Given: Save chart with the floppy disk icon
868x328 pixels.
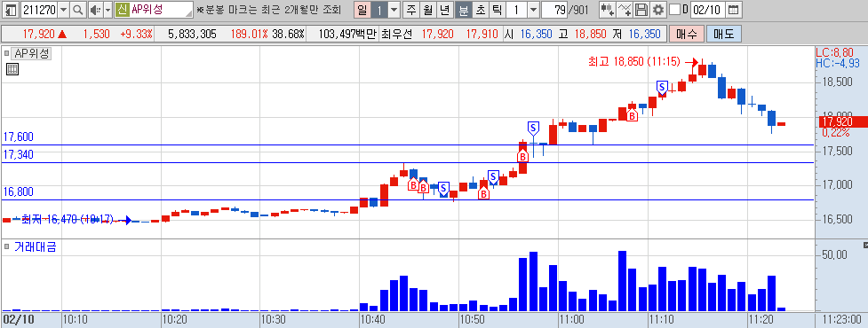Looking at the screenshot, I should [641, 10].
